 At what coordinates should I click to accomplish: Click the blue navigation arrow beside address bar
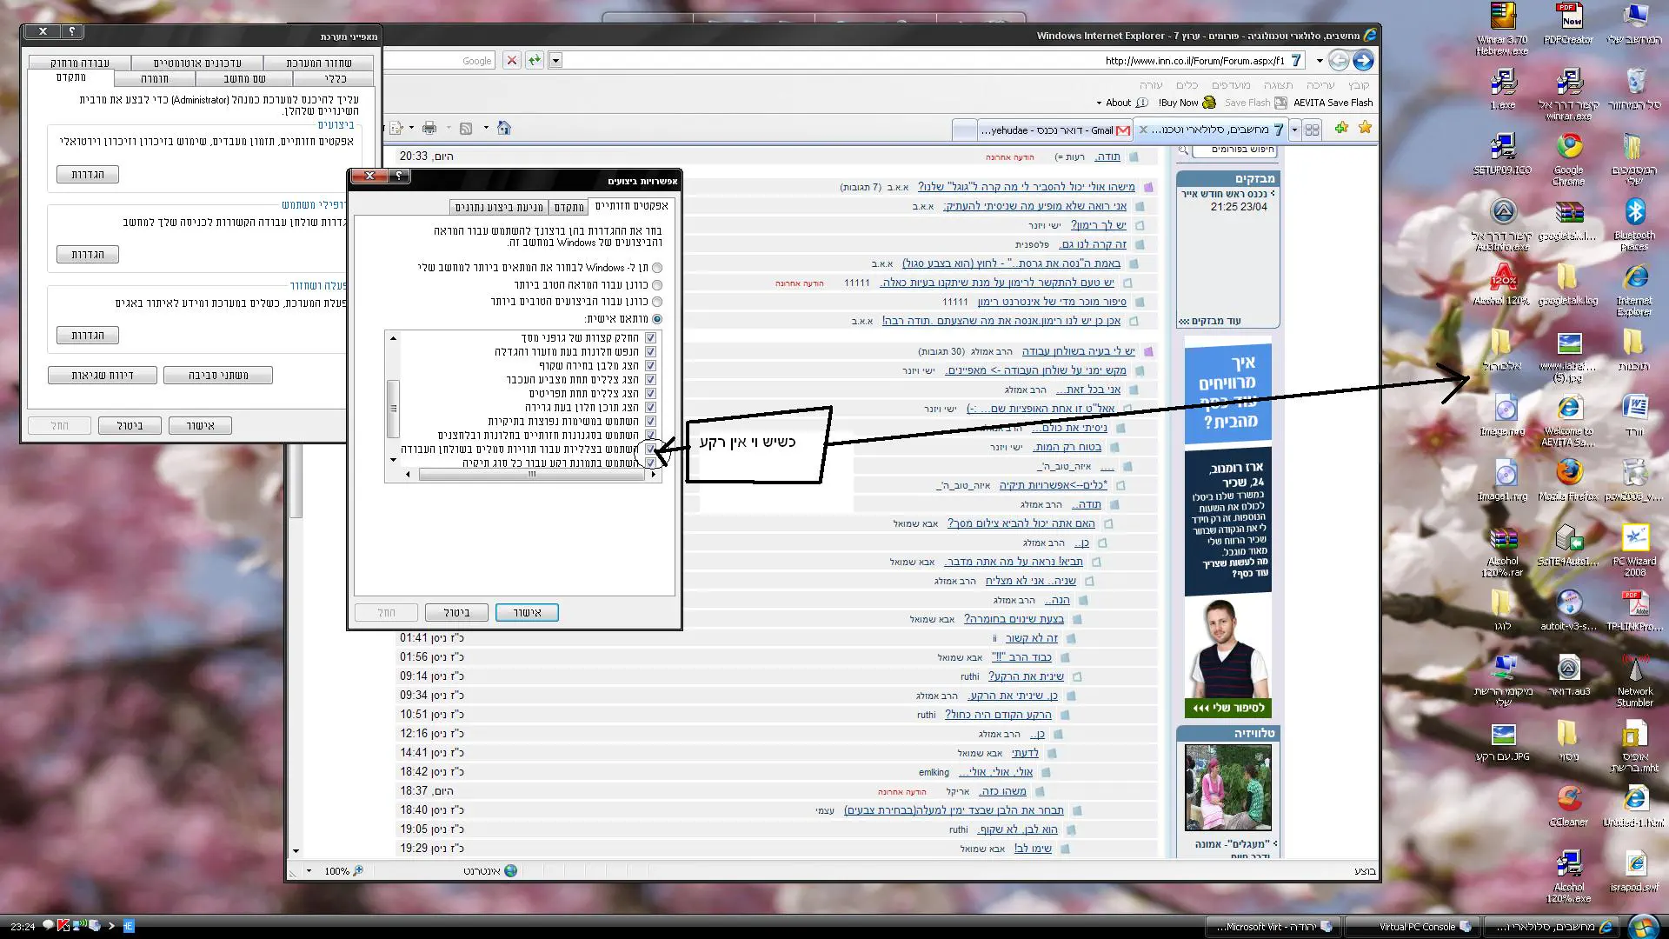tap(1363, 60)
